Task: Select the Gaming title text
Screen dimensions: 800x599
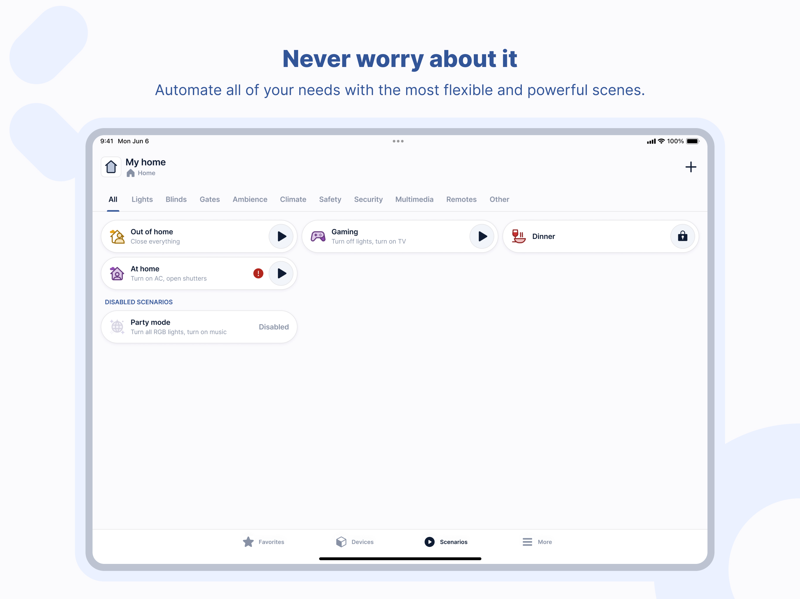Action: point(344,232)
